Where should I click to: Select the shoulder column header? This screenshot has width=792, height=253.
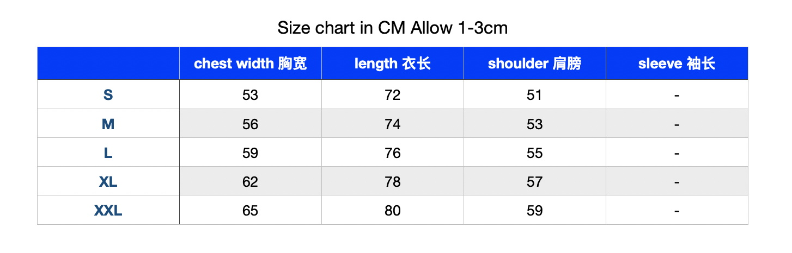click(535, 64)
